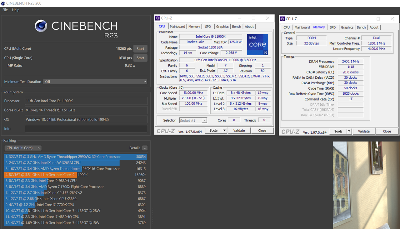The image size is (400, 229).
Task: Click the OS field showing Windows 10
Action: pos(86,119)
